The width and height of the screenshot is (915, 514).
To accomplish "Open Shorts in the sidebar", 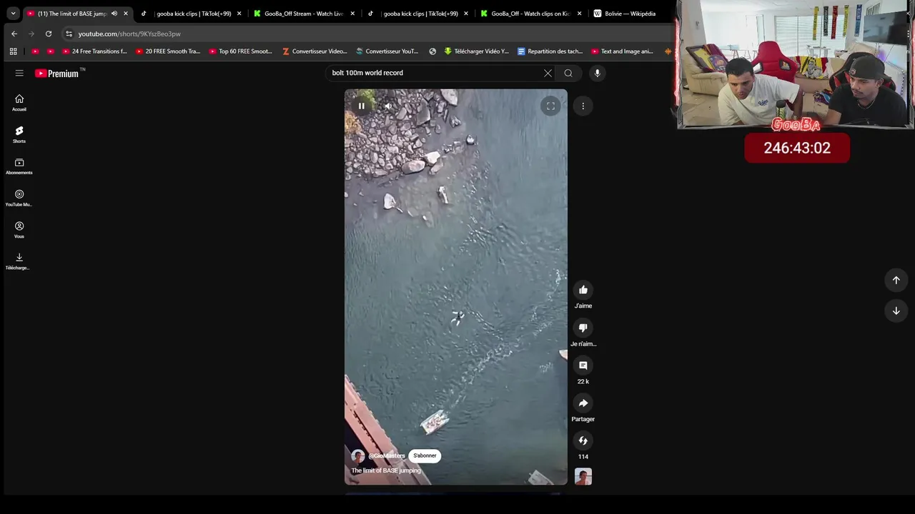I will (19, 134).
